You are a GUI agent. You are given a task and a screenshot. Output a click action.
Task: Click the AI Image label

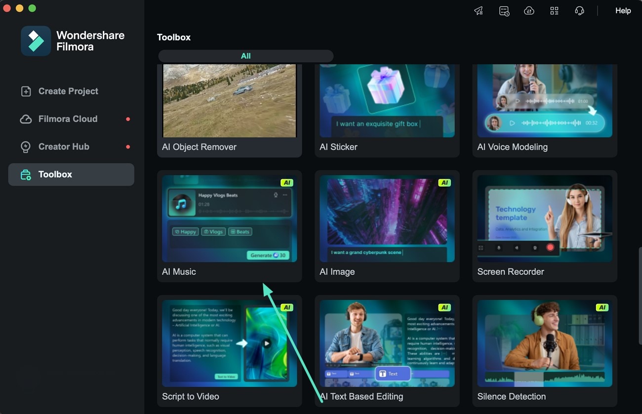coord(337,272)
